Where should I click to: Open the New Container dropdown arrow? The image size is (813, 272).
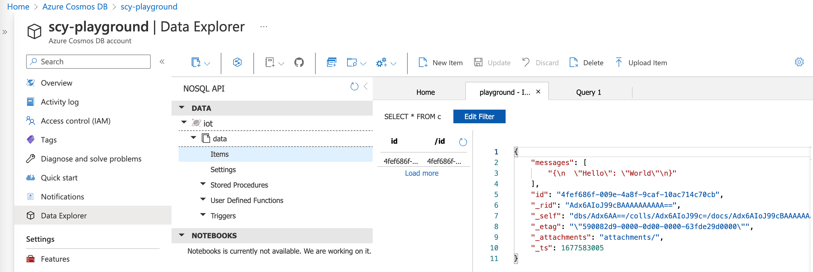tap(207, 64)
